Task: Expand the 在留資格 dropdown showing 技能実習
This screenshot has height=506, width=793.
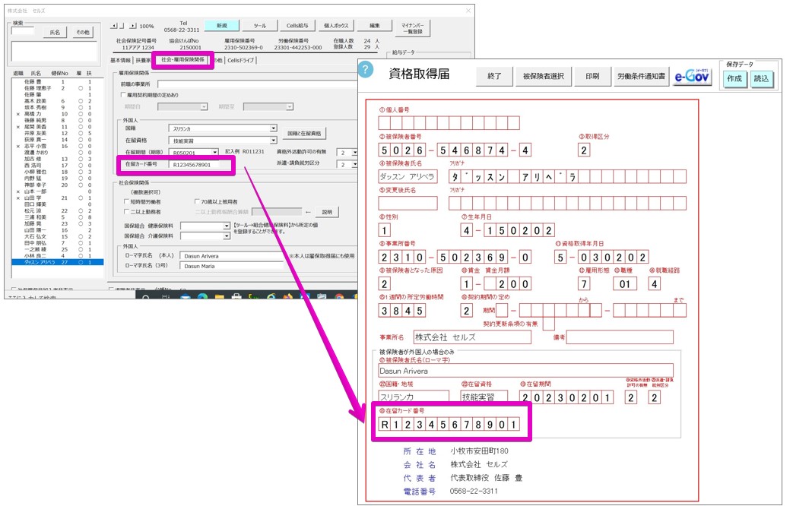Action: [273, 140]
